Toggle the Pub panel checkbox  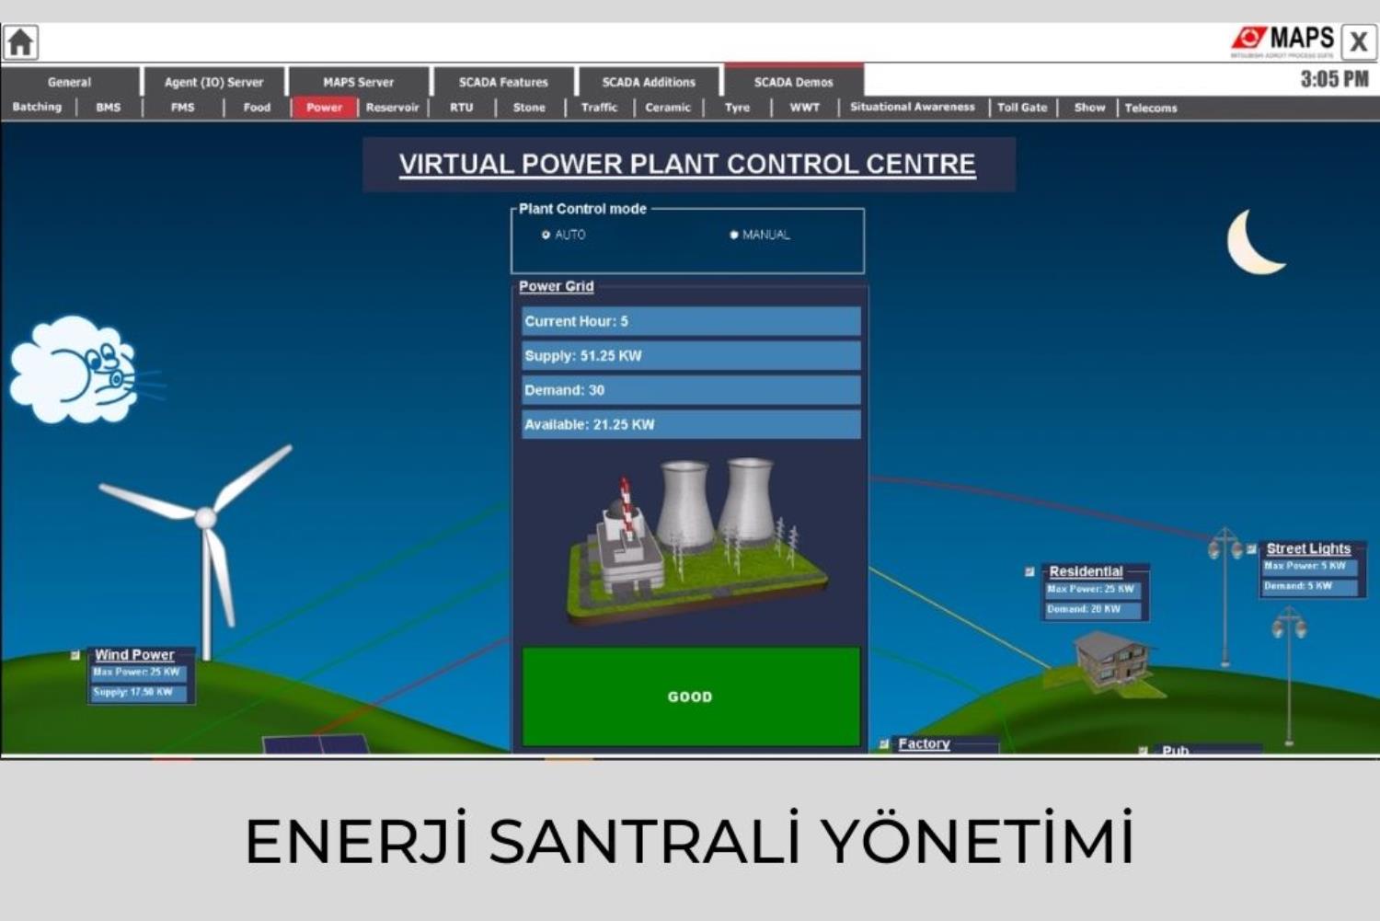click(x=1143, y=751)
